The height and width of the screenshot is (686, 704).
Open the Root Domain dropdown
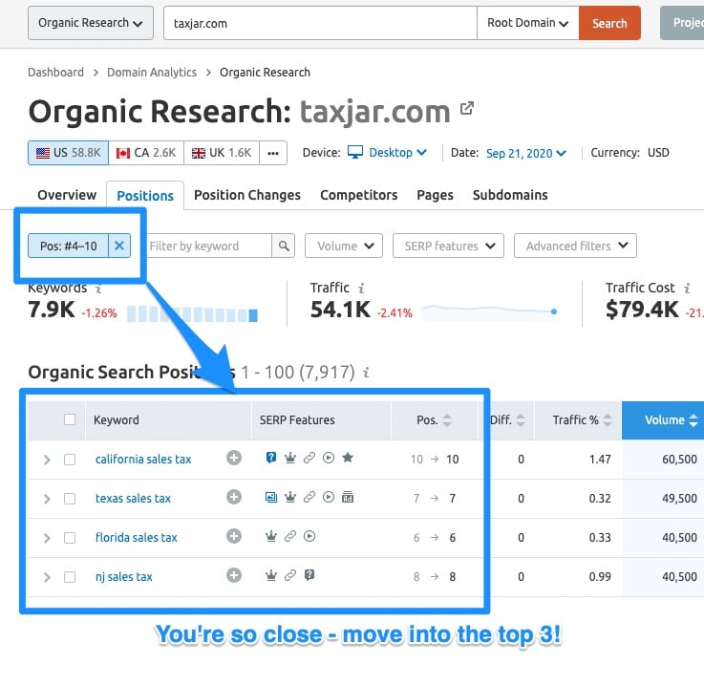pyautogui.click(x=528, y=23)
